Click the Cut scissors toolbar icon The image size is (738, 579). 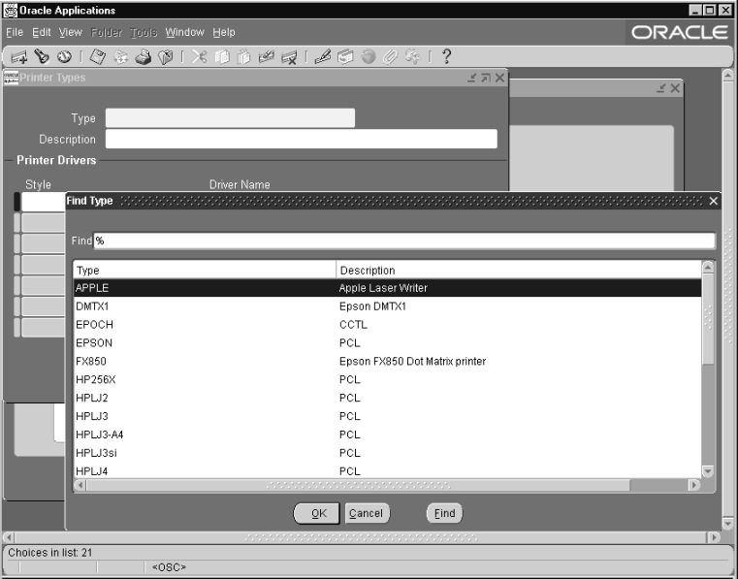(x=199, y=57)
